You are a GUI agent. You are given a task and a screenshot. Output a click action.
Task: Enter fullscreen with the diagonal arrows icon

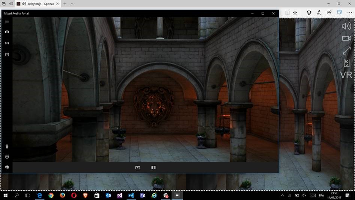pyautogui.click(x=346, y=51)
